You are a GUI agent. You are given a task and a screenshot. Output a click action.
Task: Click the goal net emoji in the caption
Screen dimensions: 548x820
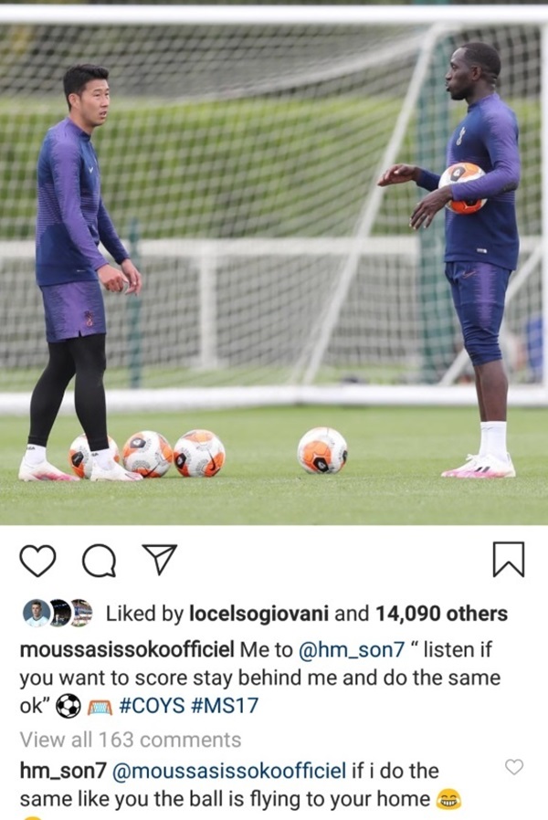[x=100, y=707]
